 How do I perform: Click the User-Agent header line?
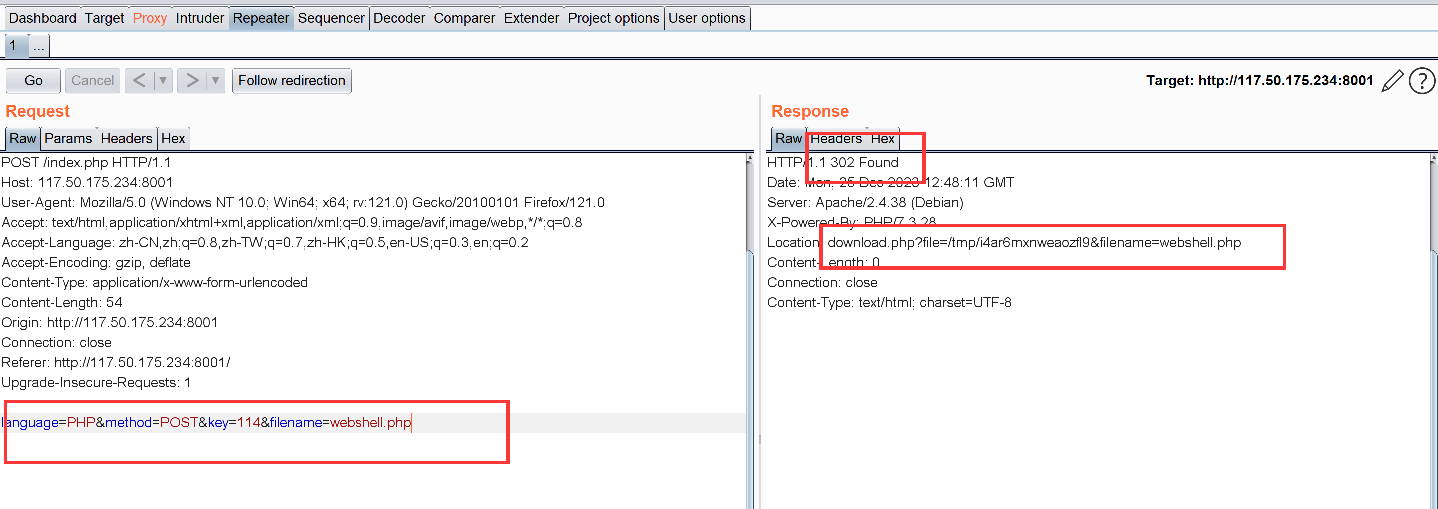click(303, 203)
